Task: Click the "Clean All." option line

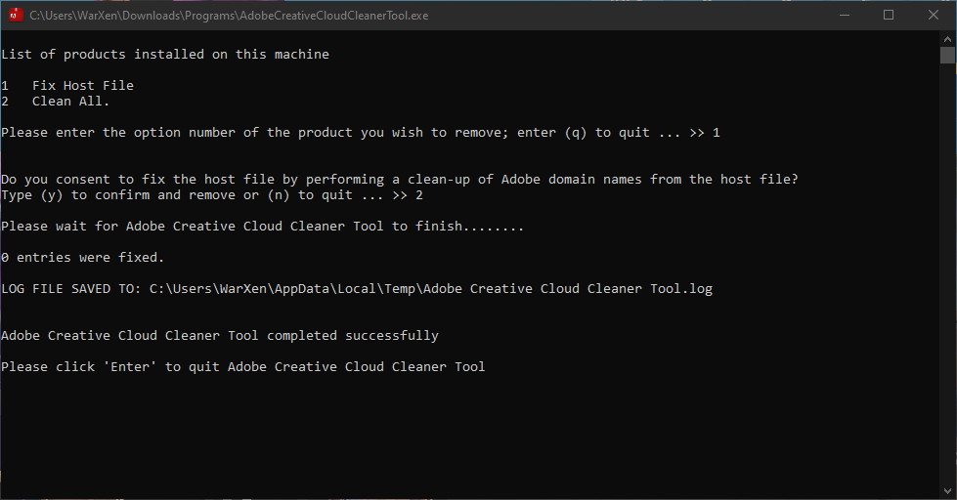Action: click(70, 102)
